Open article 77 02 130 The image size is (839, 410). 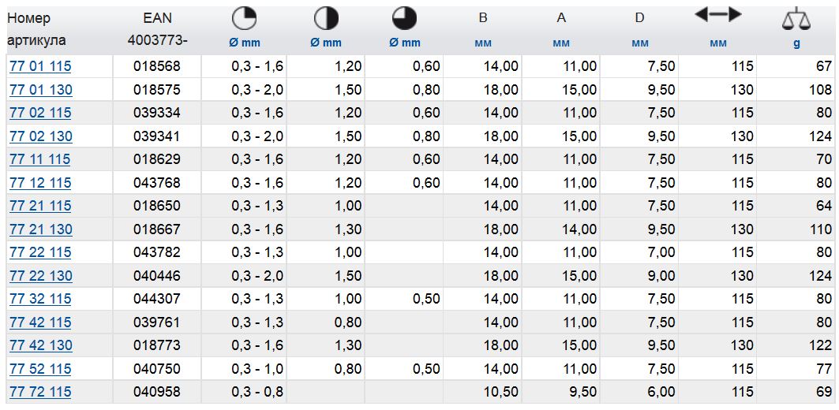[39, 136]
